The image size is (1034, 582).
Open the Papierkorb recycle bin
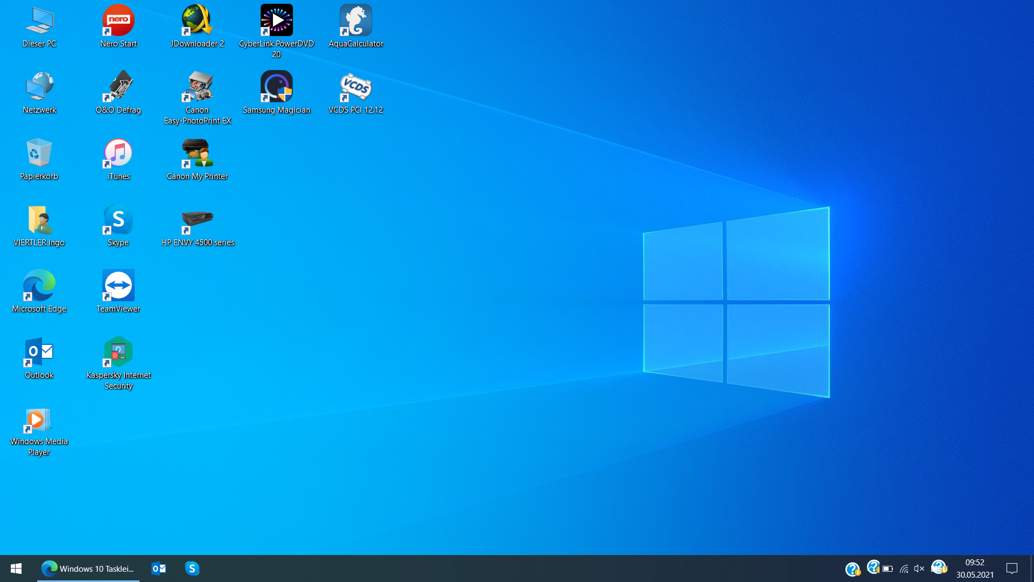point(38,153)
